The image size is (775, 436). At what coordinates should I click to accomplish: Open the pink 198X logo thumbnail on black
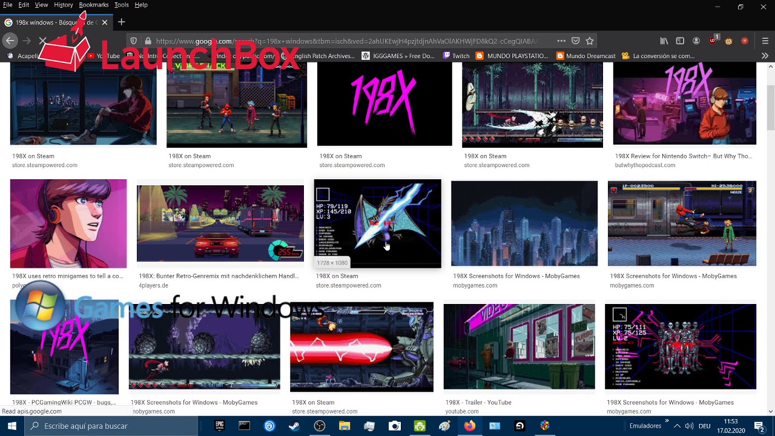tap(384, 104)
